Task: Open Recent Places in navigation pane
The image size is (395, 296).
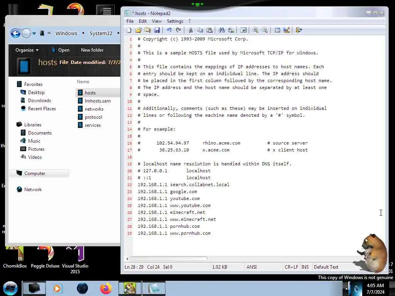Action: pyautogui.click(x=38, y=108)
